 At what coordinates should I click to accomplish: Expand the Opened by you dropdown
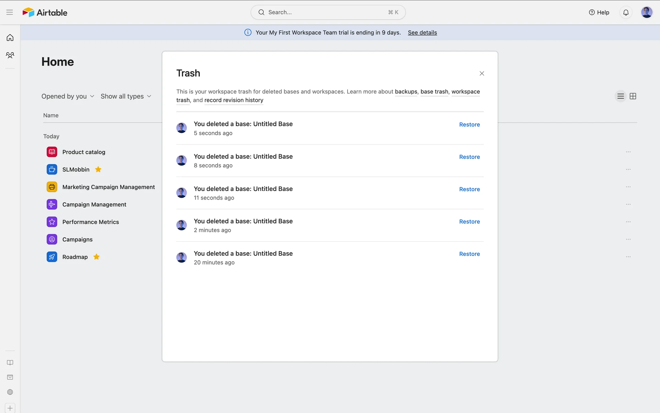(x=68, y=96)
